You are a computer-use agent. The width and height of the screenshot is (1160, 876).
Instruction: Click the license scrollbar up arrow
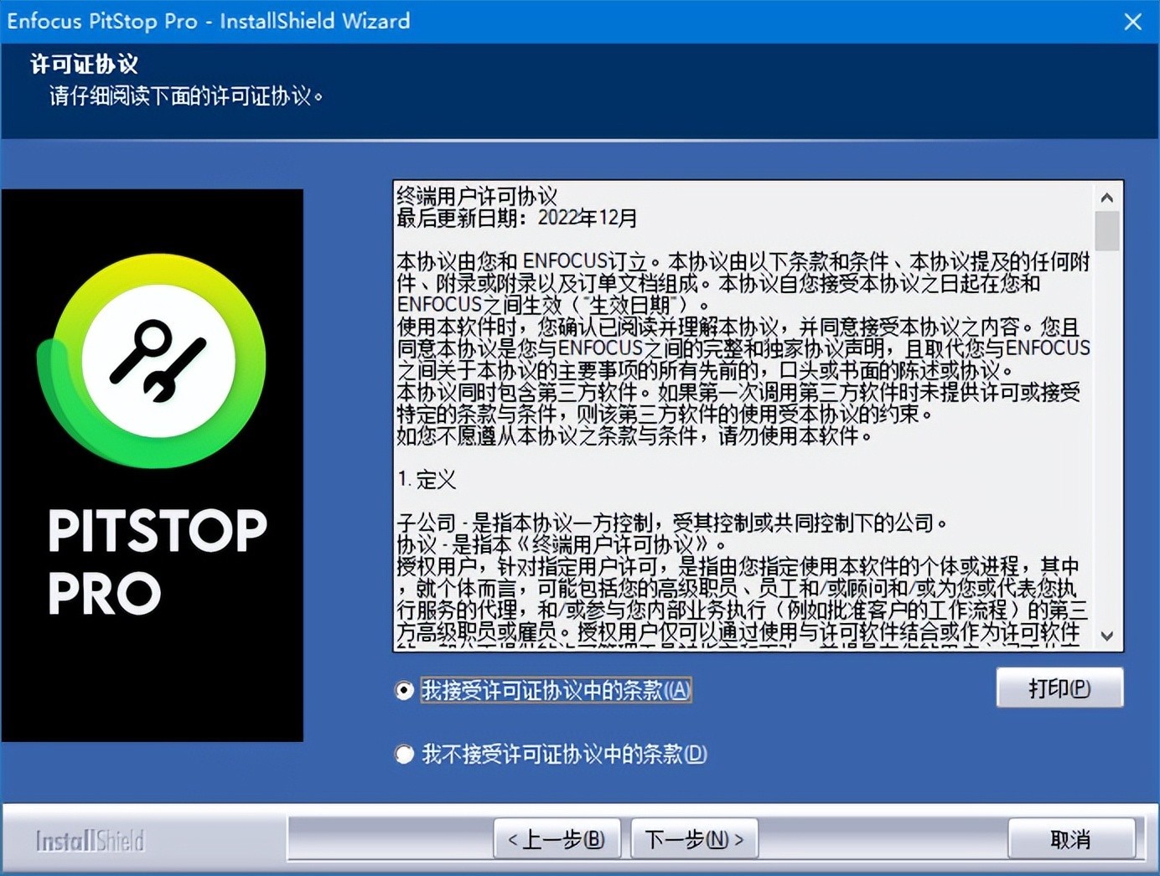(1107, 198)
